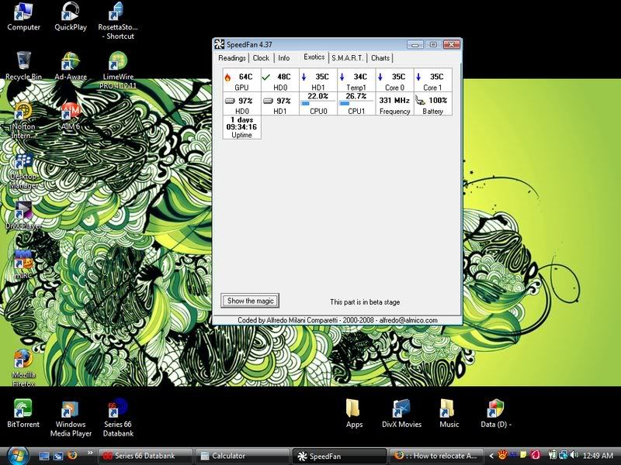The width and height of the screenshot is (621, 465).
Task: Click the Uptime 1 days reading
Action: (x=241, y=127)
